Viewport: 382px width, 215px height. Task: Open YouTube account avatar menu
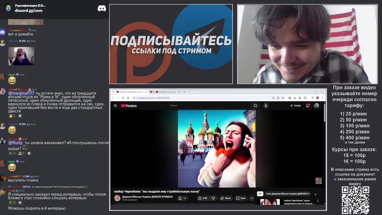316,105
